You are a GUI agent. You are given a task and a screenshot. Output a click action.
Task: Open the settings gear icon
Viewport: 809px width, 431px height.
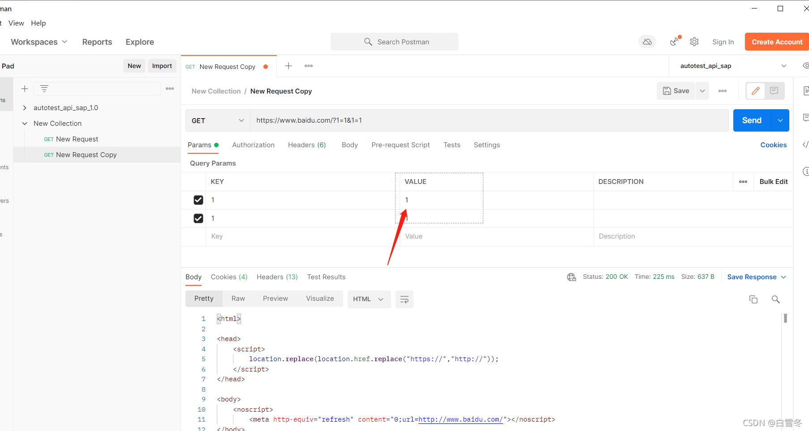coord(694,42)
